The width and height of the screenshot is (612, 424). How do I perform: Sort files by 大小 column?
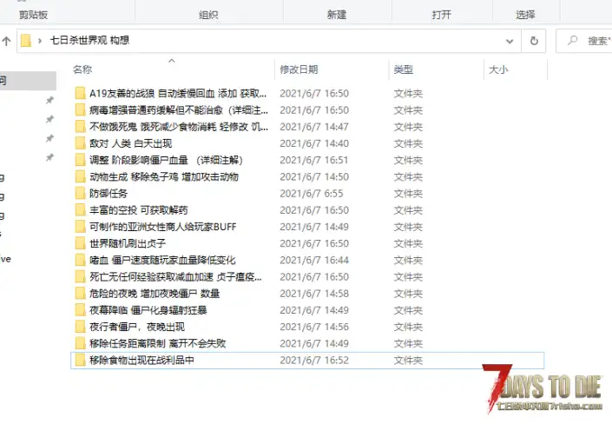click(498, 69)
